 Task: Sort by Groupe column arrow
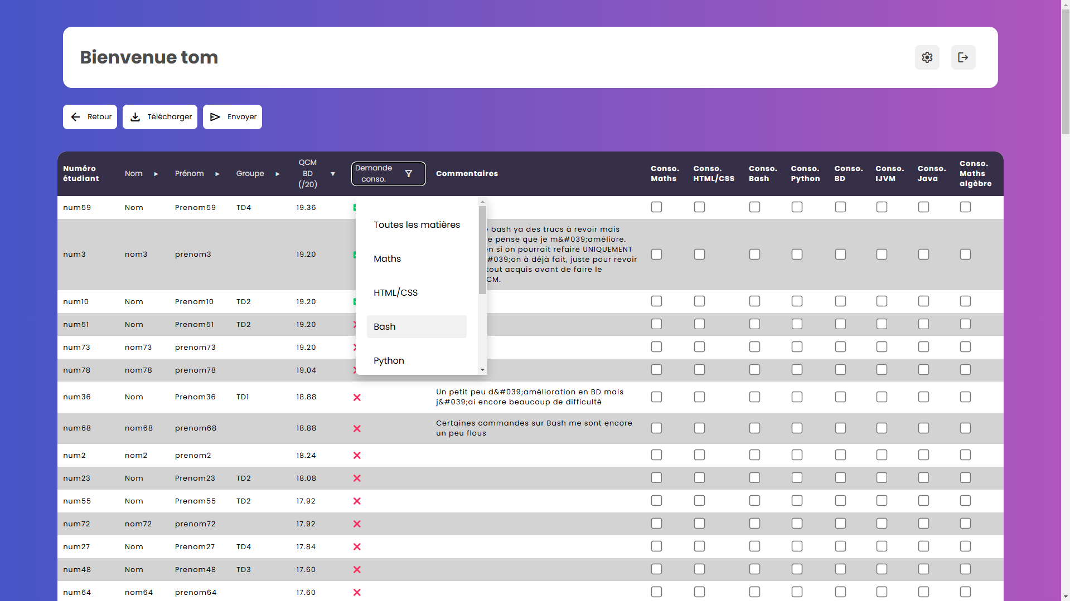(277, 174)
